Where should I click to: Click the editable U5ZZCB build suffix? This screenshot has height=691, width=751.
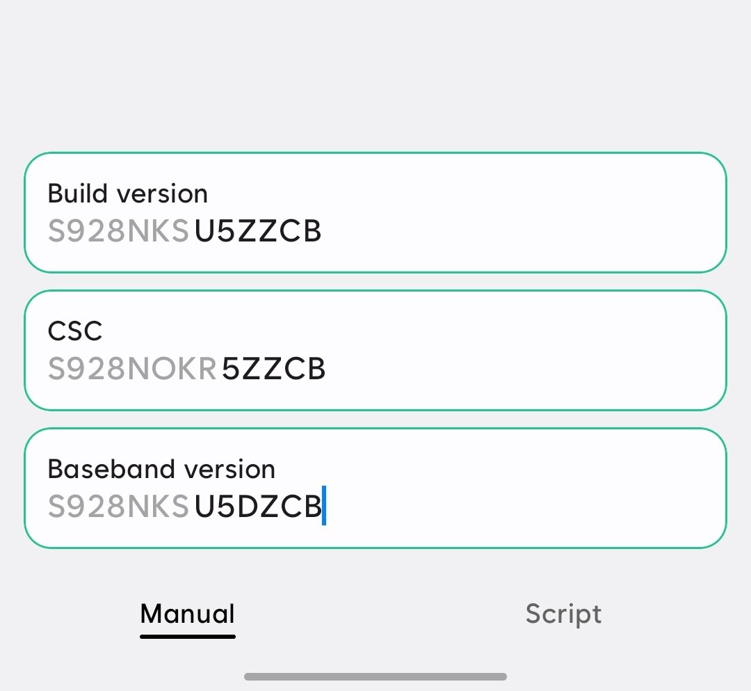tap(258, 230)
